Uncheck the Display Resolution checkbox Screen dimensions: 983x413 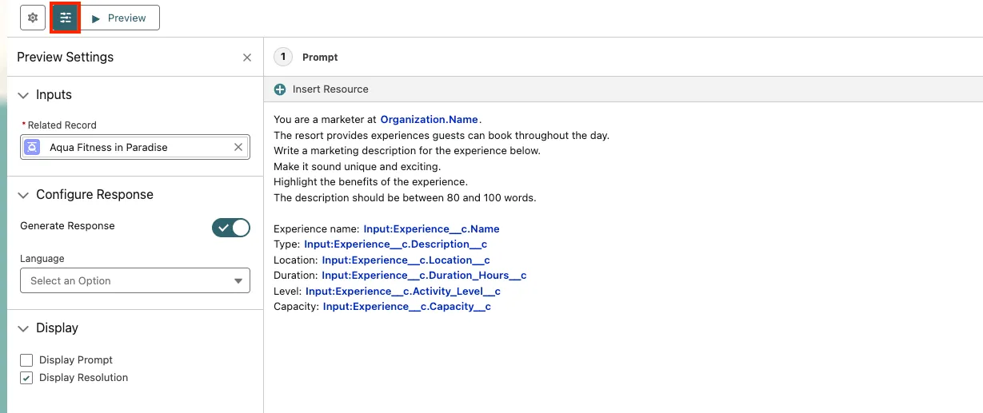26,378
